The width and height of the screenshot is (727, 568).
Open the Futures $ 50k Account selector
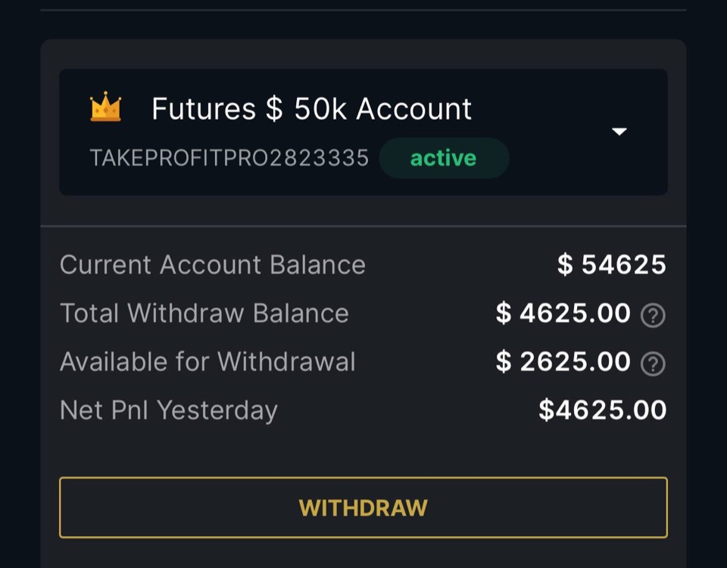tap(363, 132)
